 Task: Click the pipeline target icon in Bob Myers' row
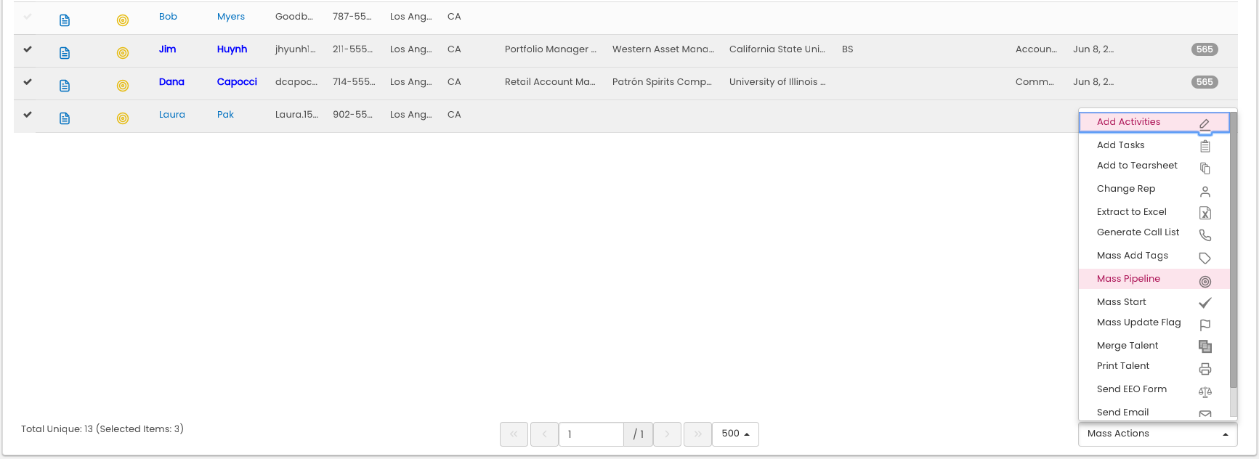pos(123,20)
